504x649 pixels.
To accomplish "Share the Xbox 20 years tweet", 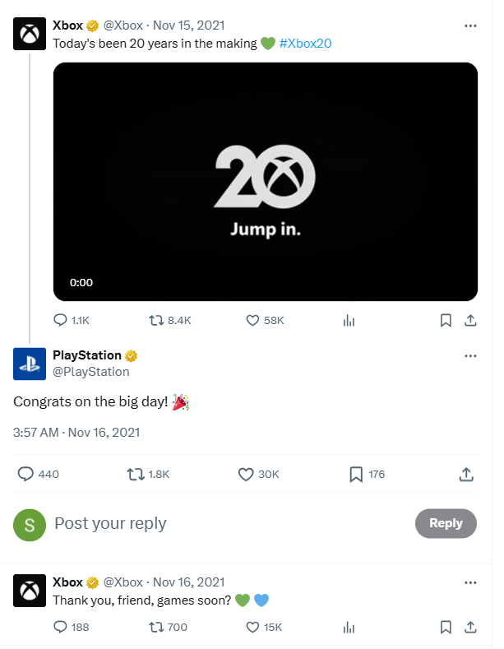I will pyautogui.click(x=470, y=320).
